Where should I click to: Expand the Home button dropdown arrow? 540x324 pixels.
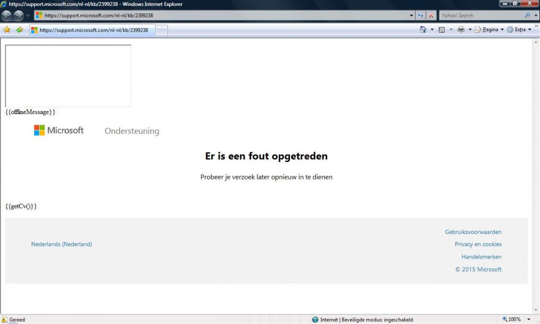point(432,30)
